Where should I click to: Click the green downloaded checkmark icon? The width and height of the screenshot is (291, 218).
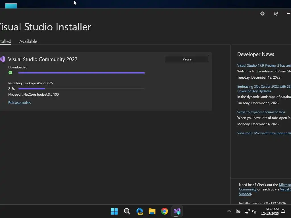11,73
